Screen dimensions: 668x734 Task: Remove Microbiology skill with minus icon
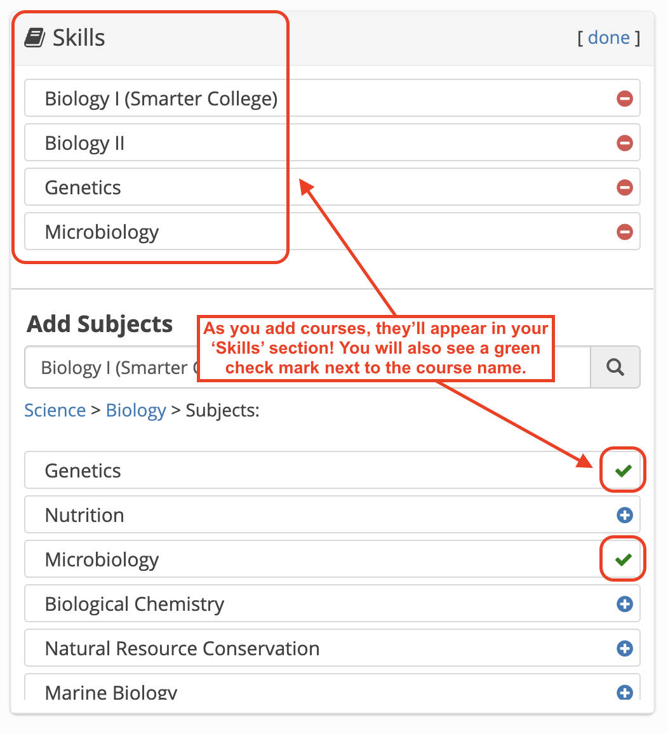tap(624, 232)
